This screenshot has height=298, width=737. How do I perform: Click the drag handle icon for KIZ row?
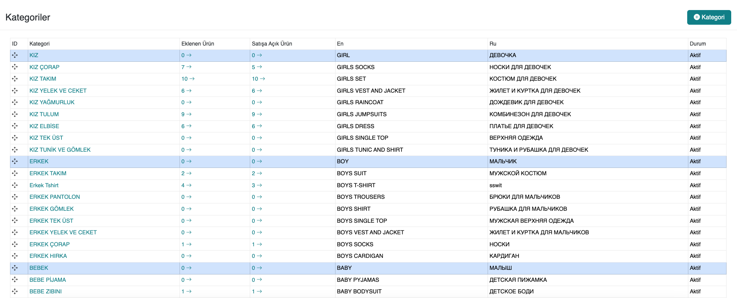tap(15, 55)
